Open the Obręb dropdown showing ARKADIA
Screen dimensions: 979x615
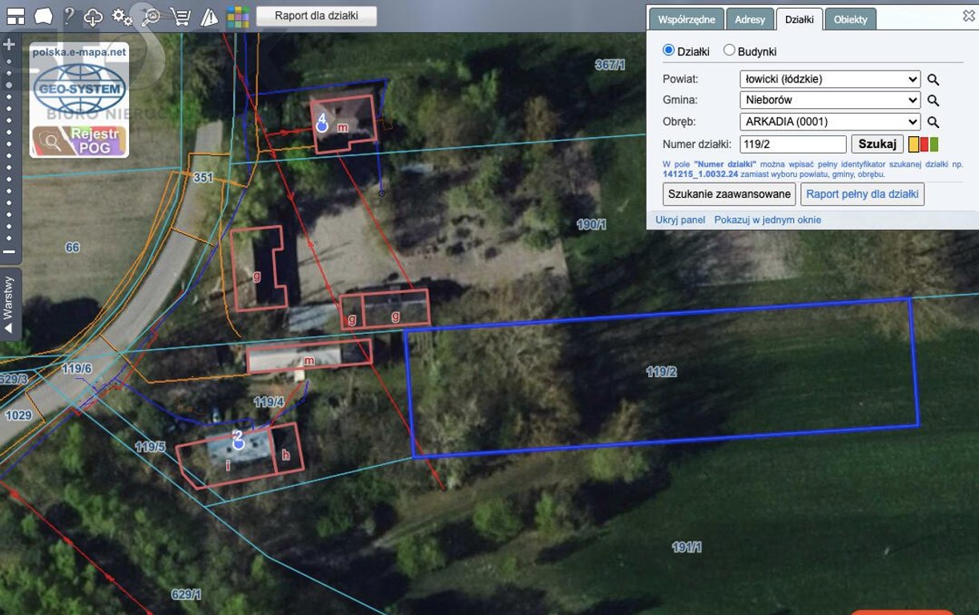(x=830, y=122)
